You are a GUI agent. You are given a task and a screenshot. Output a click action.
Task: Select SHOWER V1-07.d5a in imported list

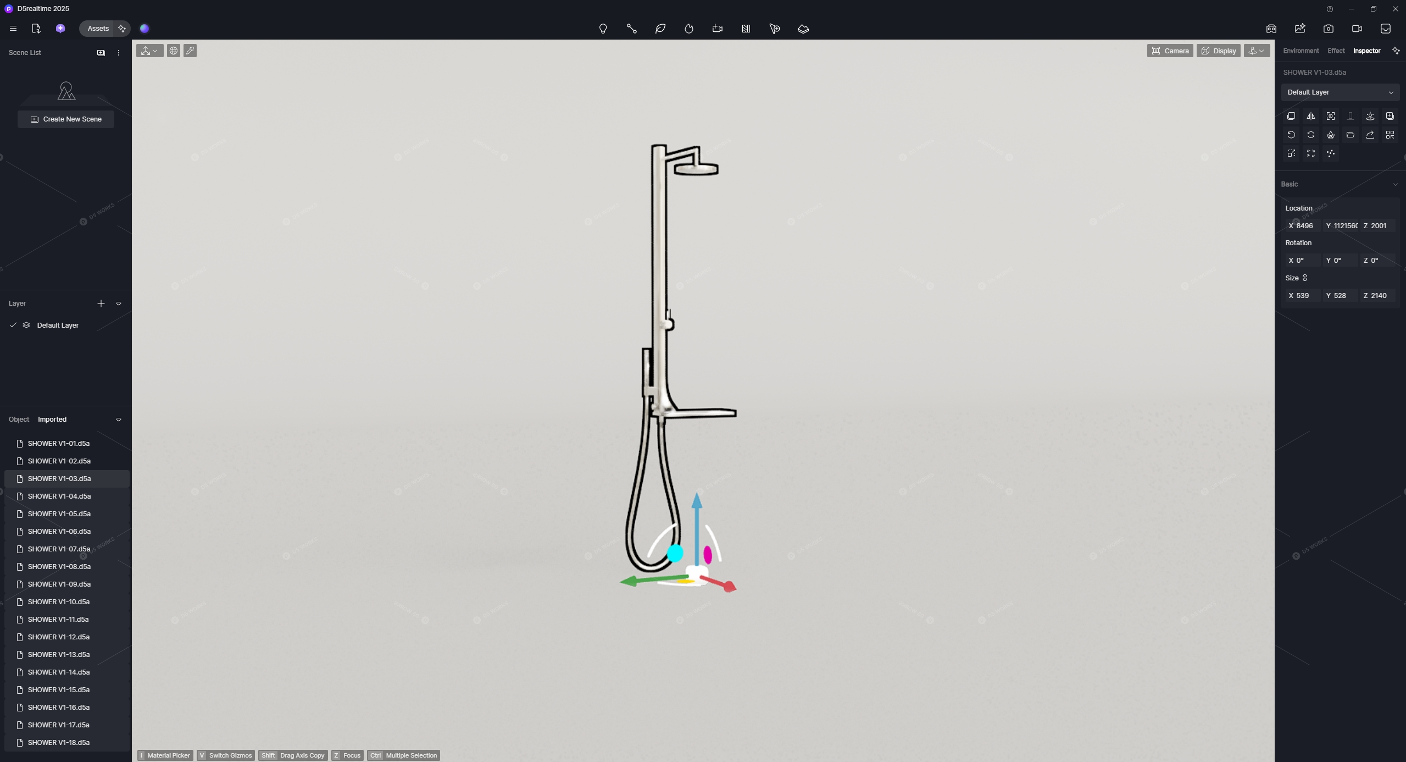pos(67,549)
